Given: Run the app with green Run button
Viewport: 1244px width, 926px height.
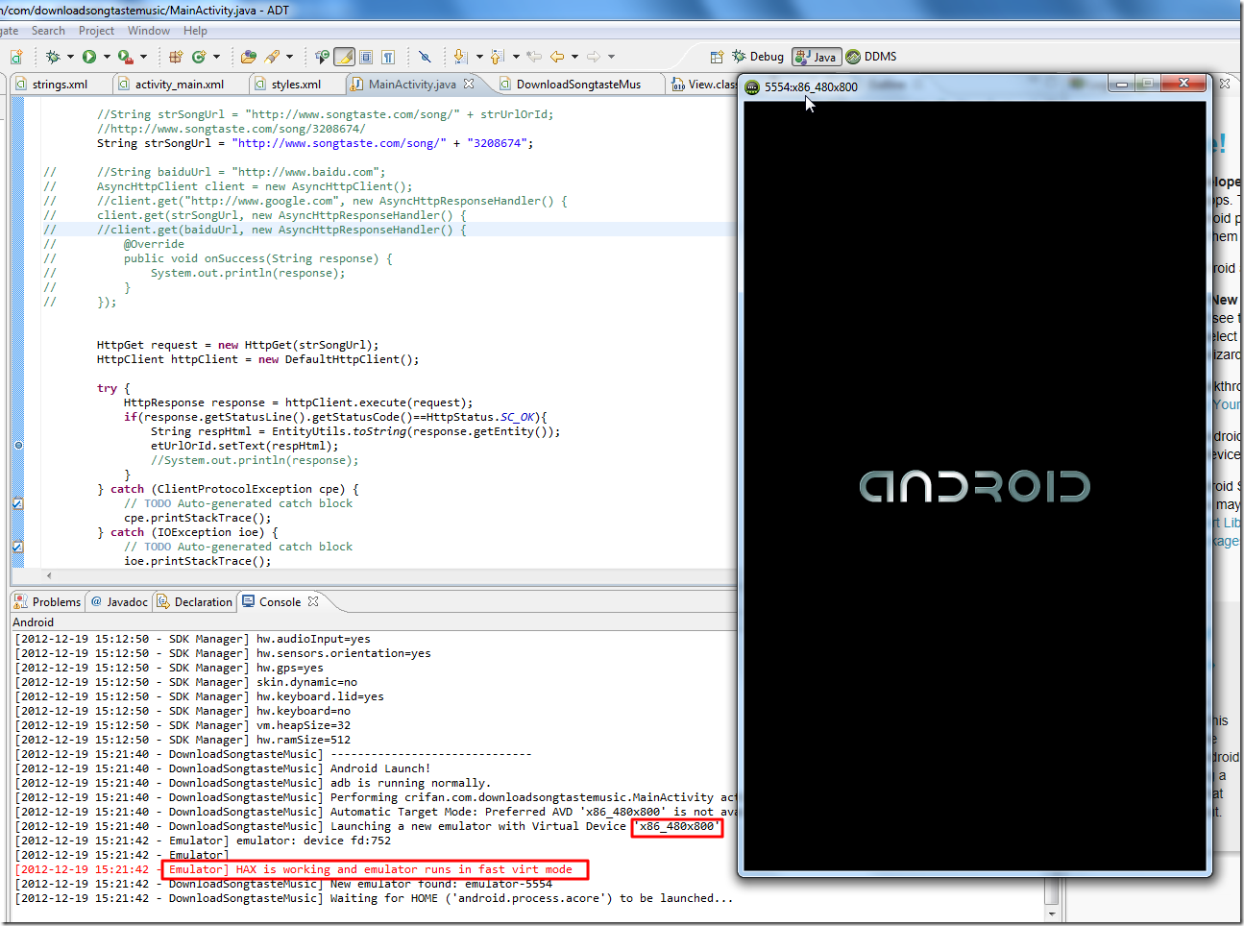Looking at the screenshot, I should 89,57.
